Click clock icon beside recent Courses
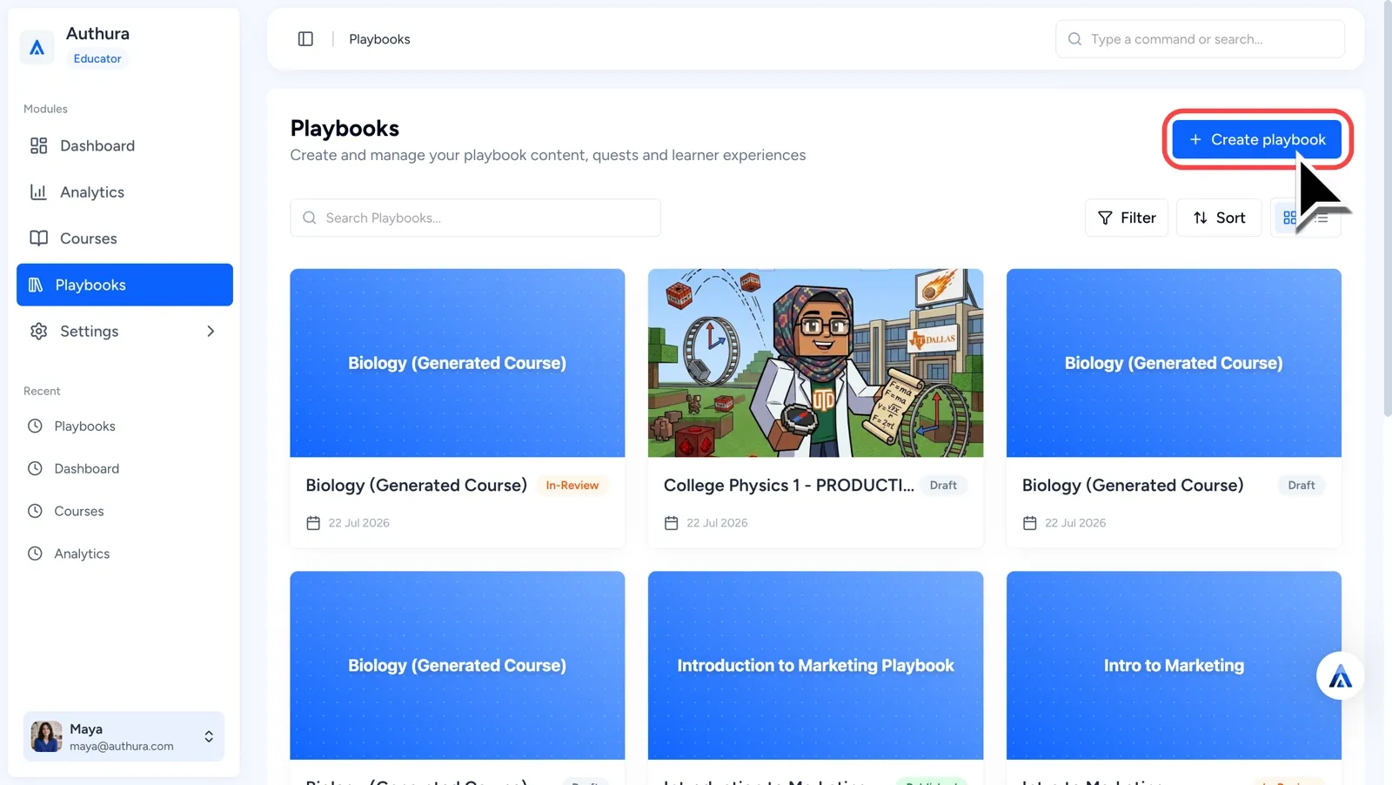The width and height of the screenshot is (1392, 785). point(35,511)
